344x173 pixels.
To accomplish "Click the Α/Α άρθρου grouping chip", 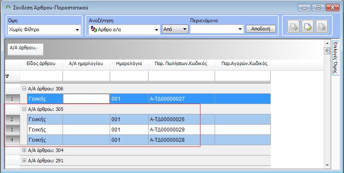I will (x=25, y=49).
